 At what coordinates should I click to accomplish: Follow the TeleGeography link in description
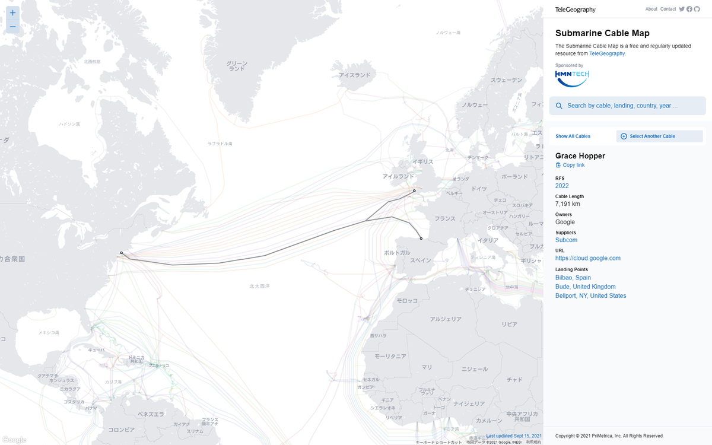(x=606, y=53)
